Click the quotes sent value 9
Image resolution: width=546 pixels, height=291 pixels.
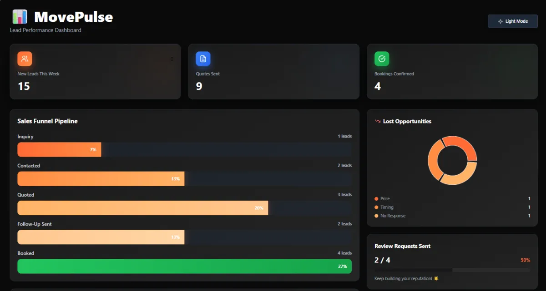pyautogui.click(x=199, y=86)
